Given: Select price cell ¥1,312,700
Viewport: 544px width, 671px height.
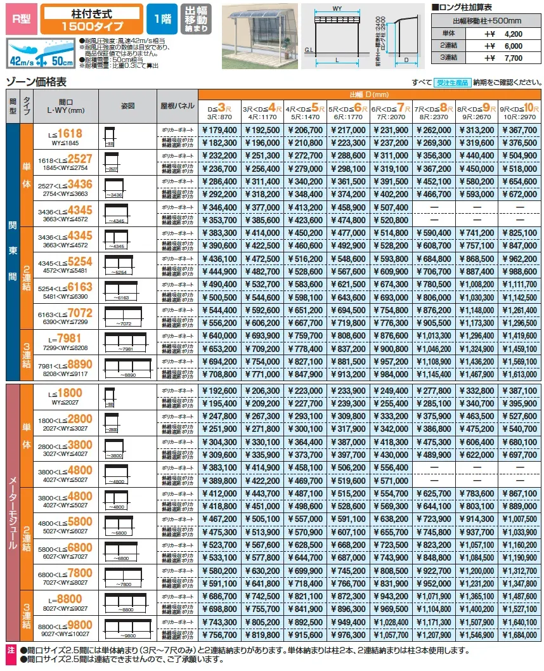Looking at the screenshot, I should click(520, 570).
